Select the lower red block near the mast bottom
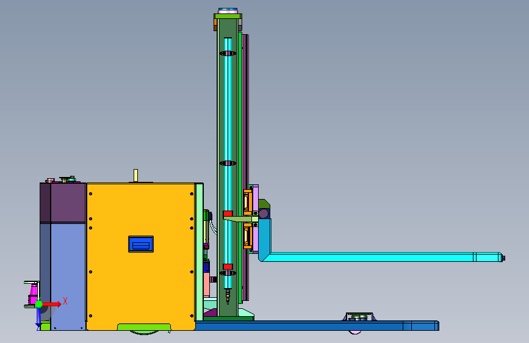Viewport: 529px width, 343px height. [x=228, y=267]
